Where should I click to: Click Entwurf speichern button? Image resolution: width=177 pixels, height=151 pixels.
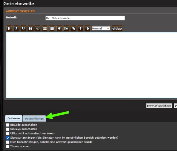(159, 106)
